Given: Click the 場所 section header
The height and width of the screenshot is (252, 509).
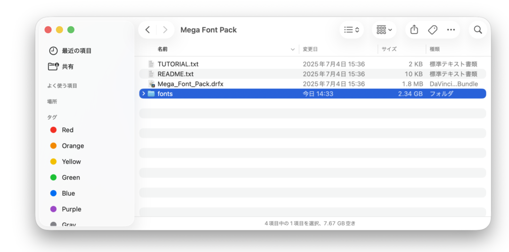Looking at the screenshot, I should pos(52,102).
